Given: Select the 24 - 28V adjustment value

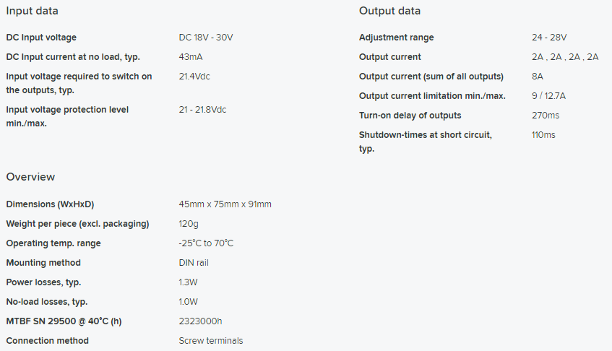Looking at the screenshot, I should click(x=548, y=38).
